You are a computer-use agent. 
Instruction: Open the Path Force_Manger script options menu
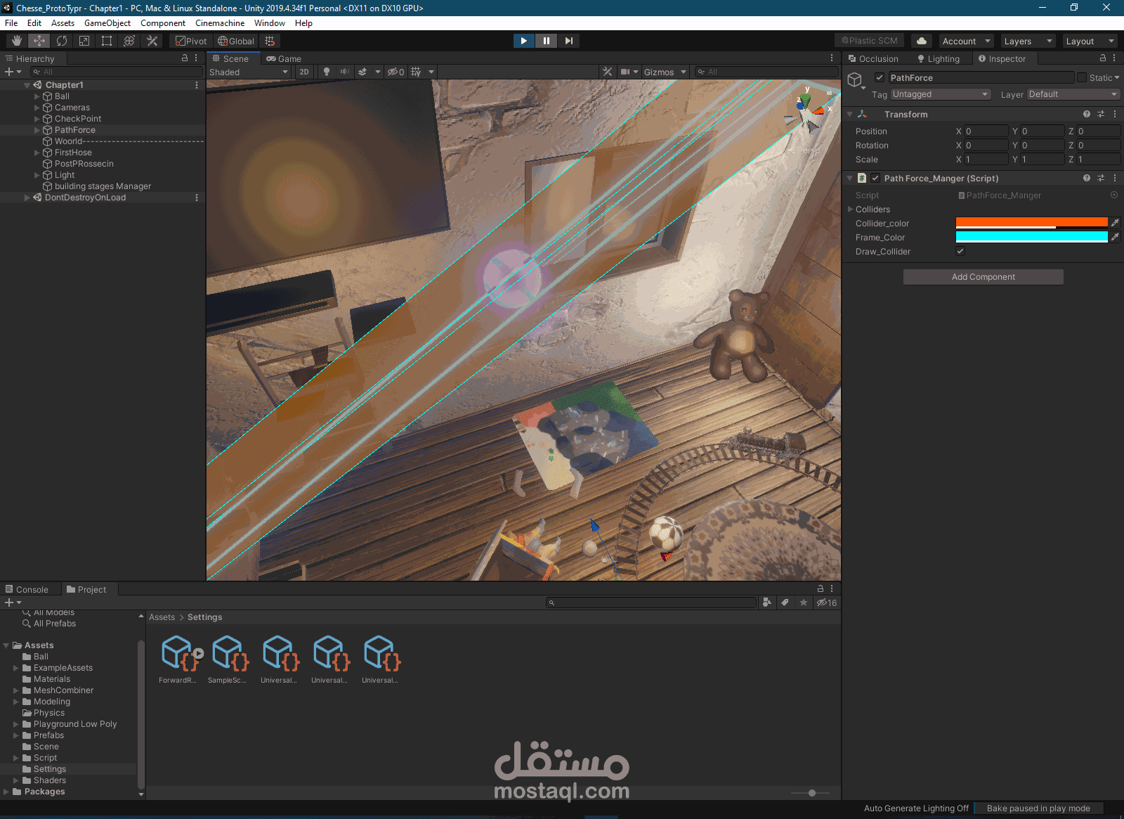[x=1115, y=178]
